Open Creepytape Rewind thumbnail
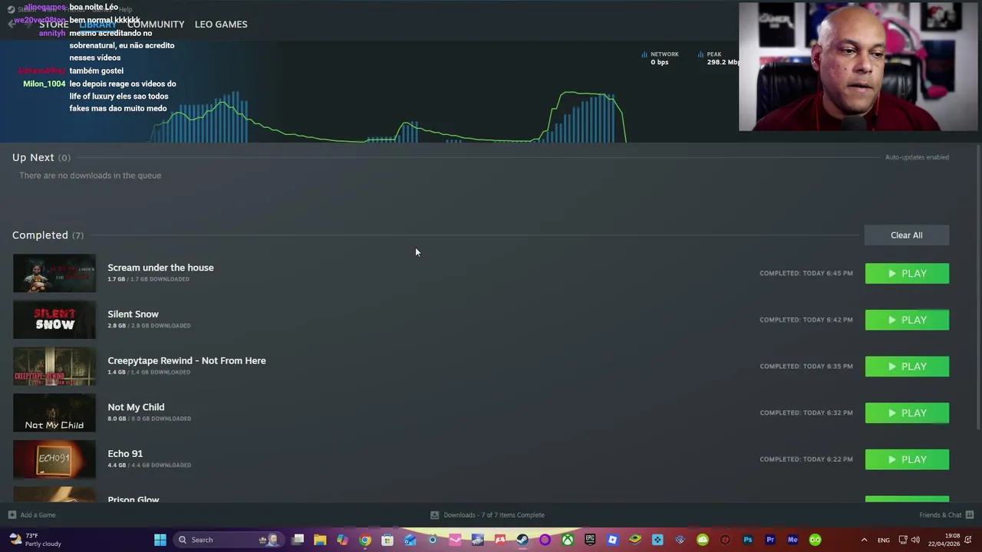Image resolution: width=982 pixels, height=552 pixels. coord(54,366)
